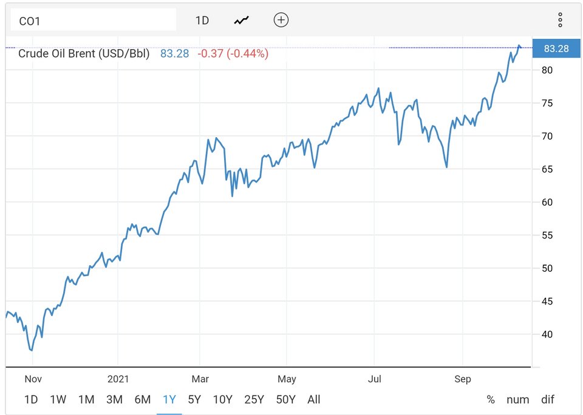
Task: Select the 50Y time range
Action: click(x=285, y=399)
